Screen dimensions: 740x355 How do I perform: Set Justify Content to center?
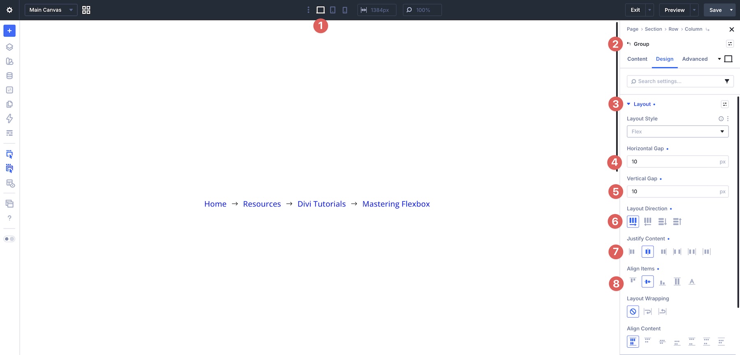(x=647, y=252)
